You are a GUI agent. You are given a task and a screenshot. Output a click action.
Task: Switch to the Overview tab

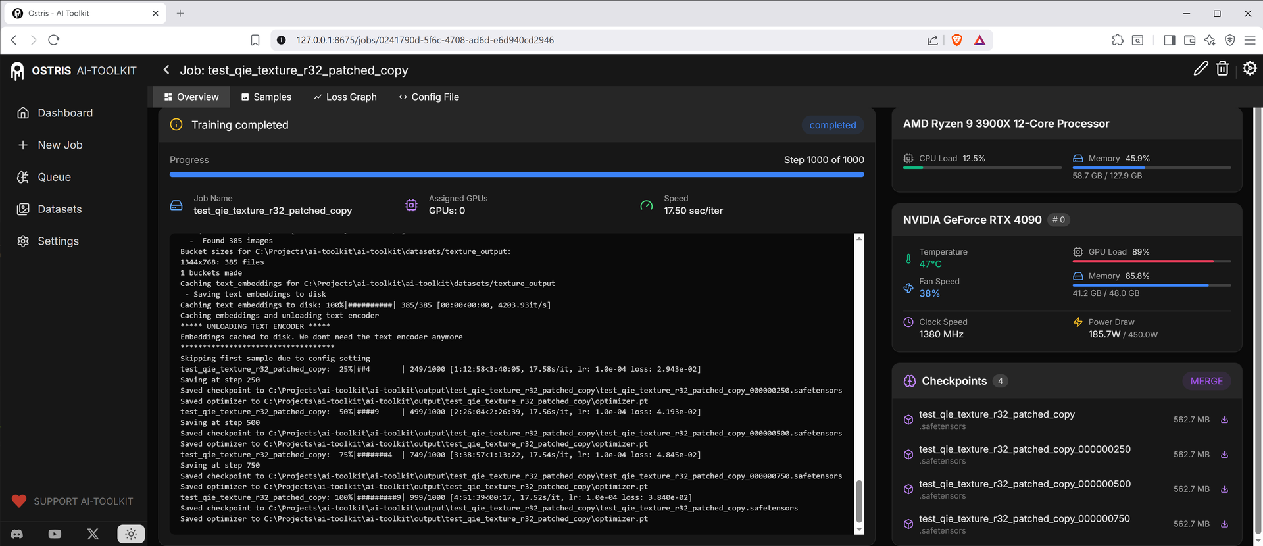[x=191, y=97]
